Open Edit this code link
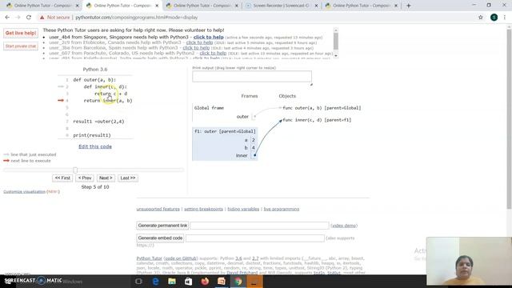Image resolution: width=512 pixels, height=288 pixels. (x=95, y=146)
